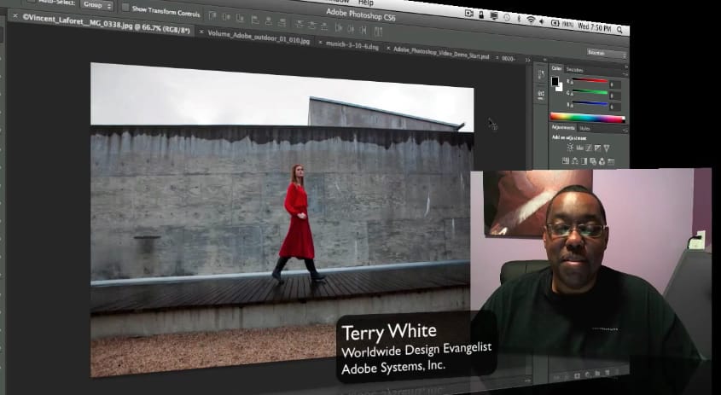This screenshot has height=395, width=721.
Task: Click the Align Horizontal Centers icon
Action: 269,21
